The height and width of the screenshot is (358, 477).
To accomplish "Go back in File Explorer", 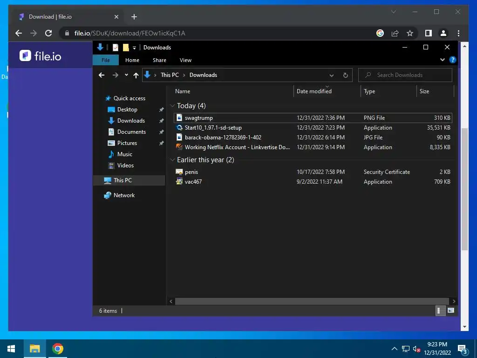I will tap(102, 75).
